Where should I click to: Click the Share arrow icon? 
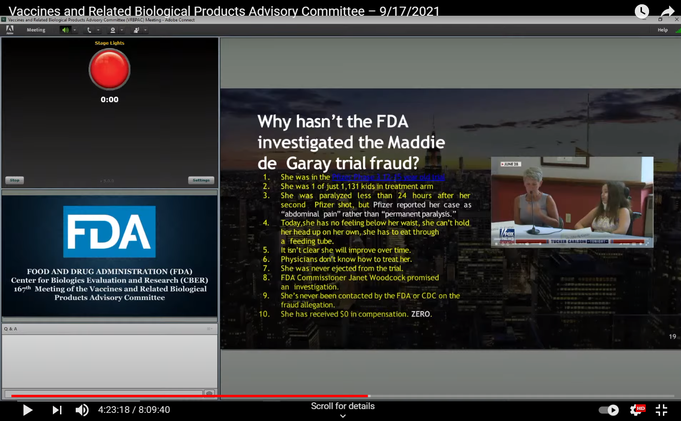pyautogui.click(x=668, y=11)
